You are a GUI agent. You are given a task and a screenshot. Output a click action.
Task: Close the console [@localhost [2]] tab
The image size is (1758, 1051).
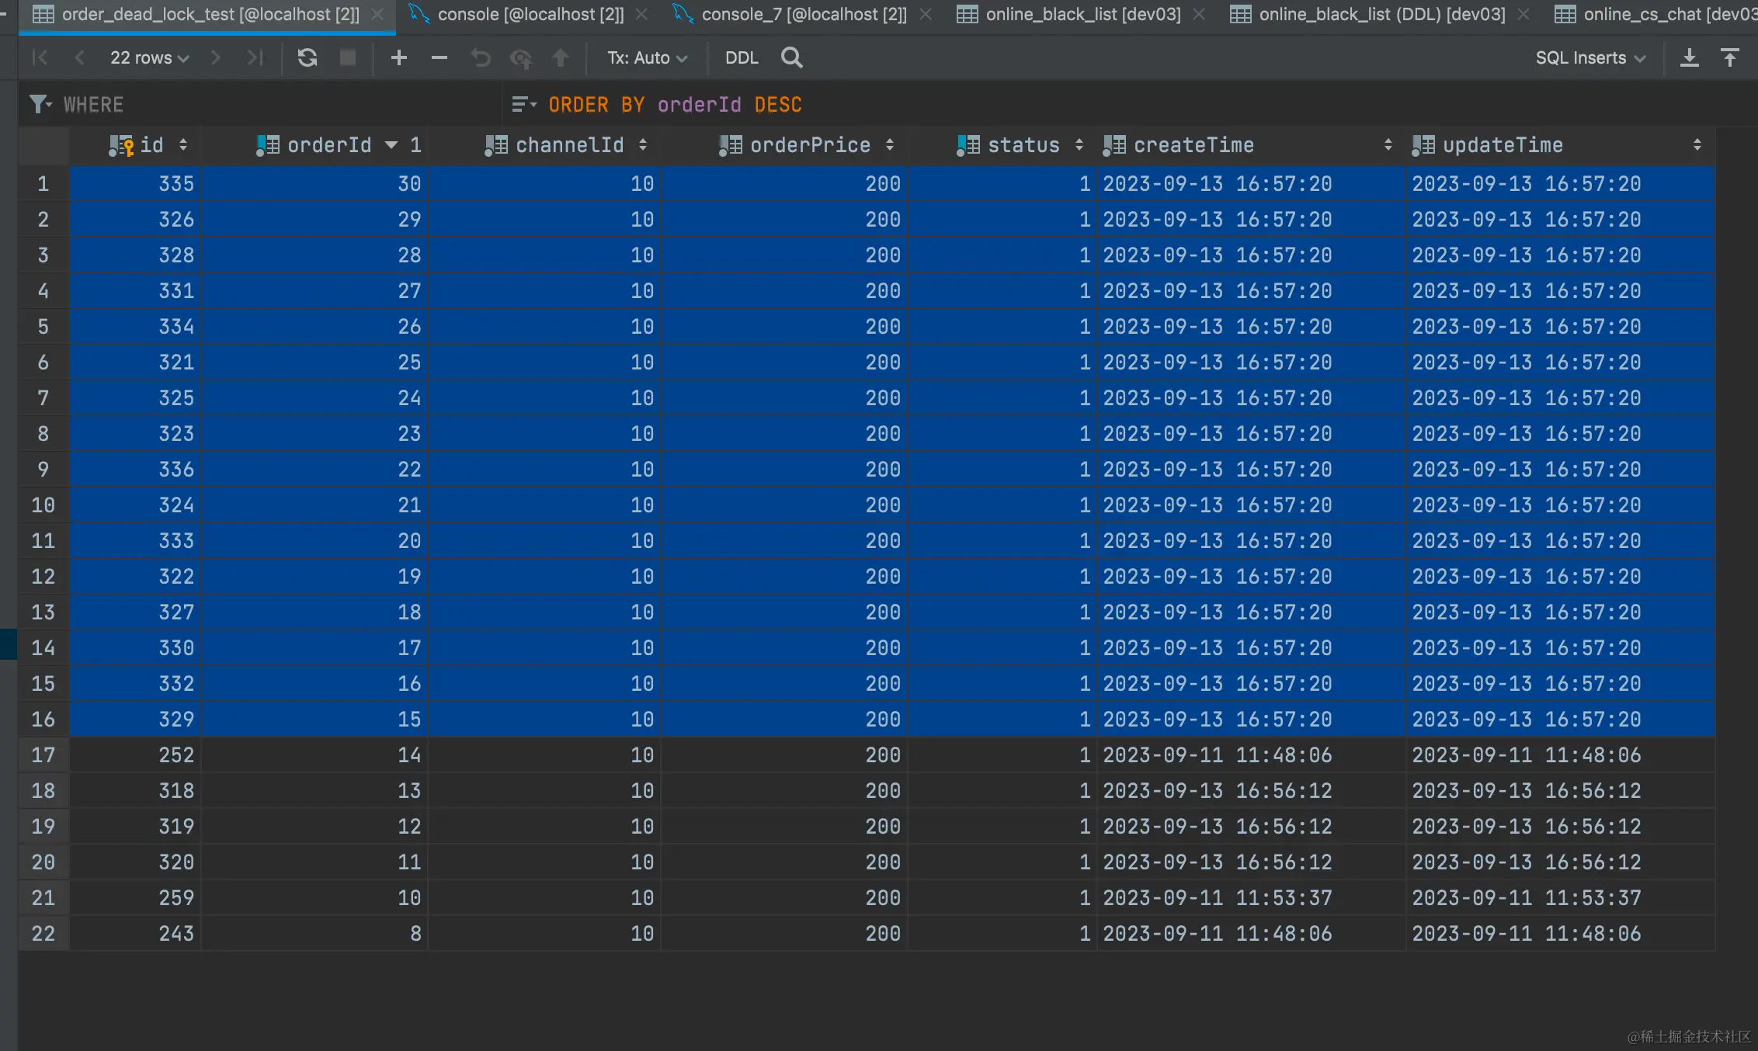[x=641, y=14]
